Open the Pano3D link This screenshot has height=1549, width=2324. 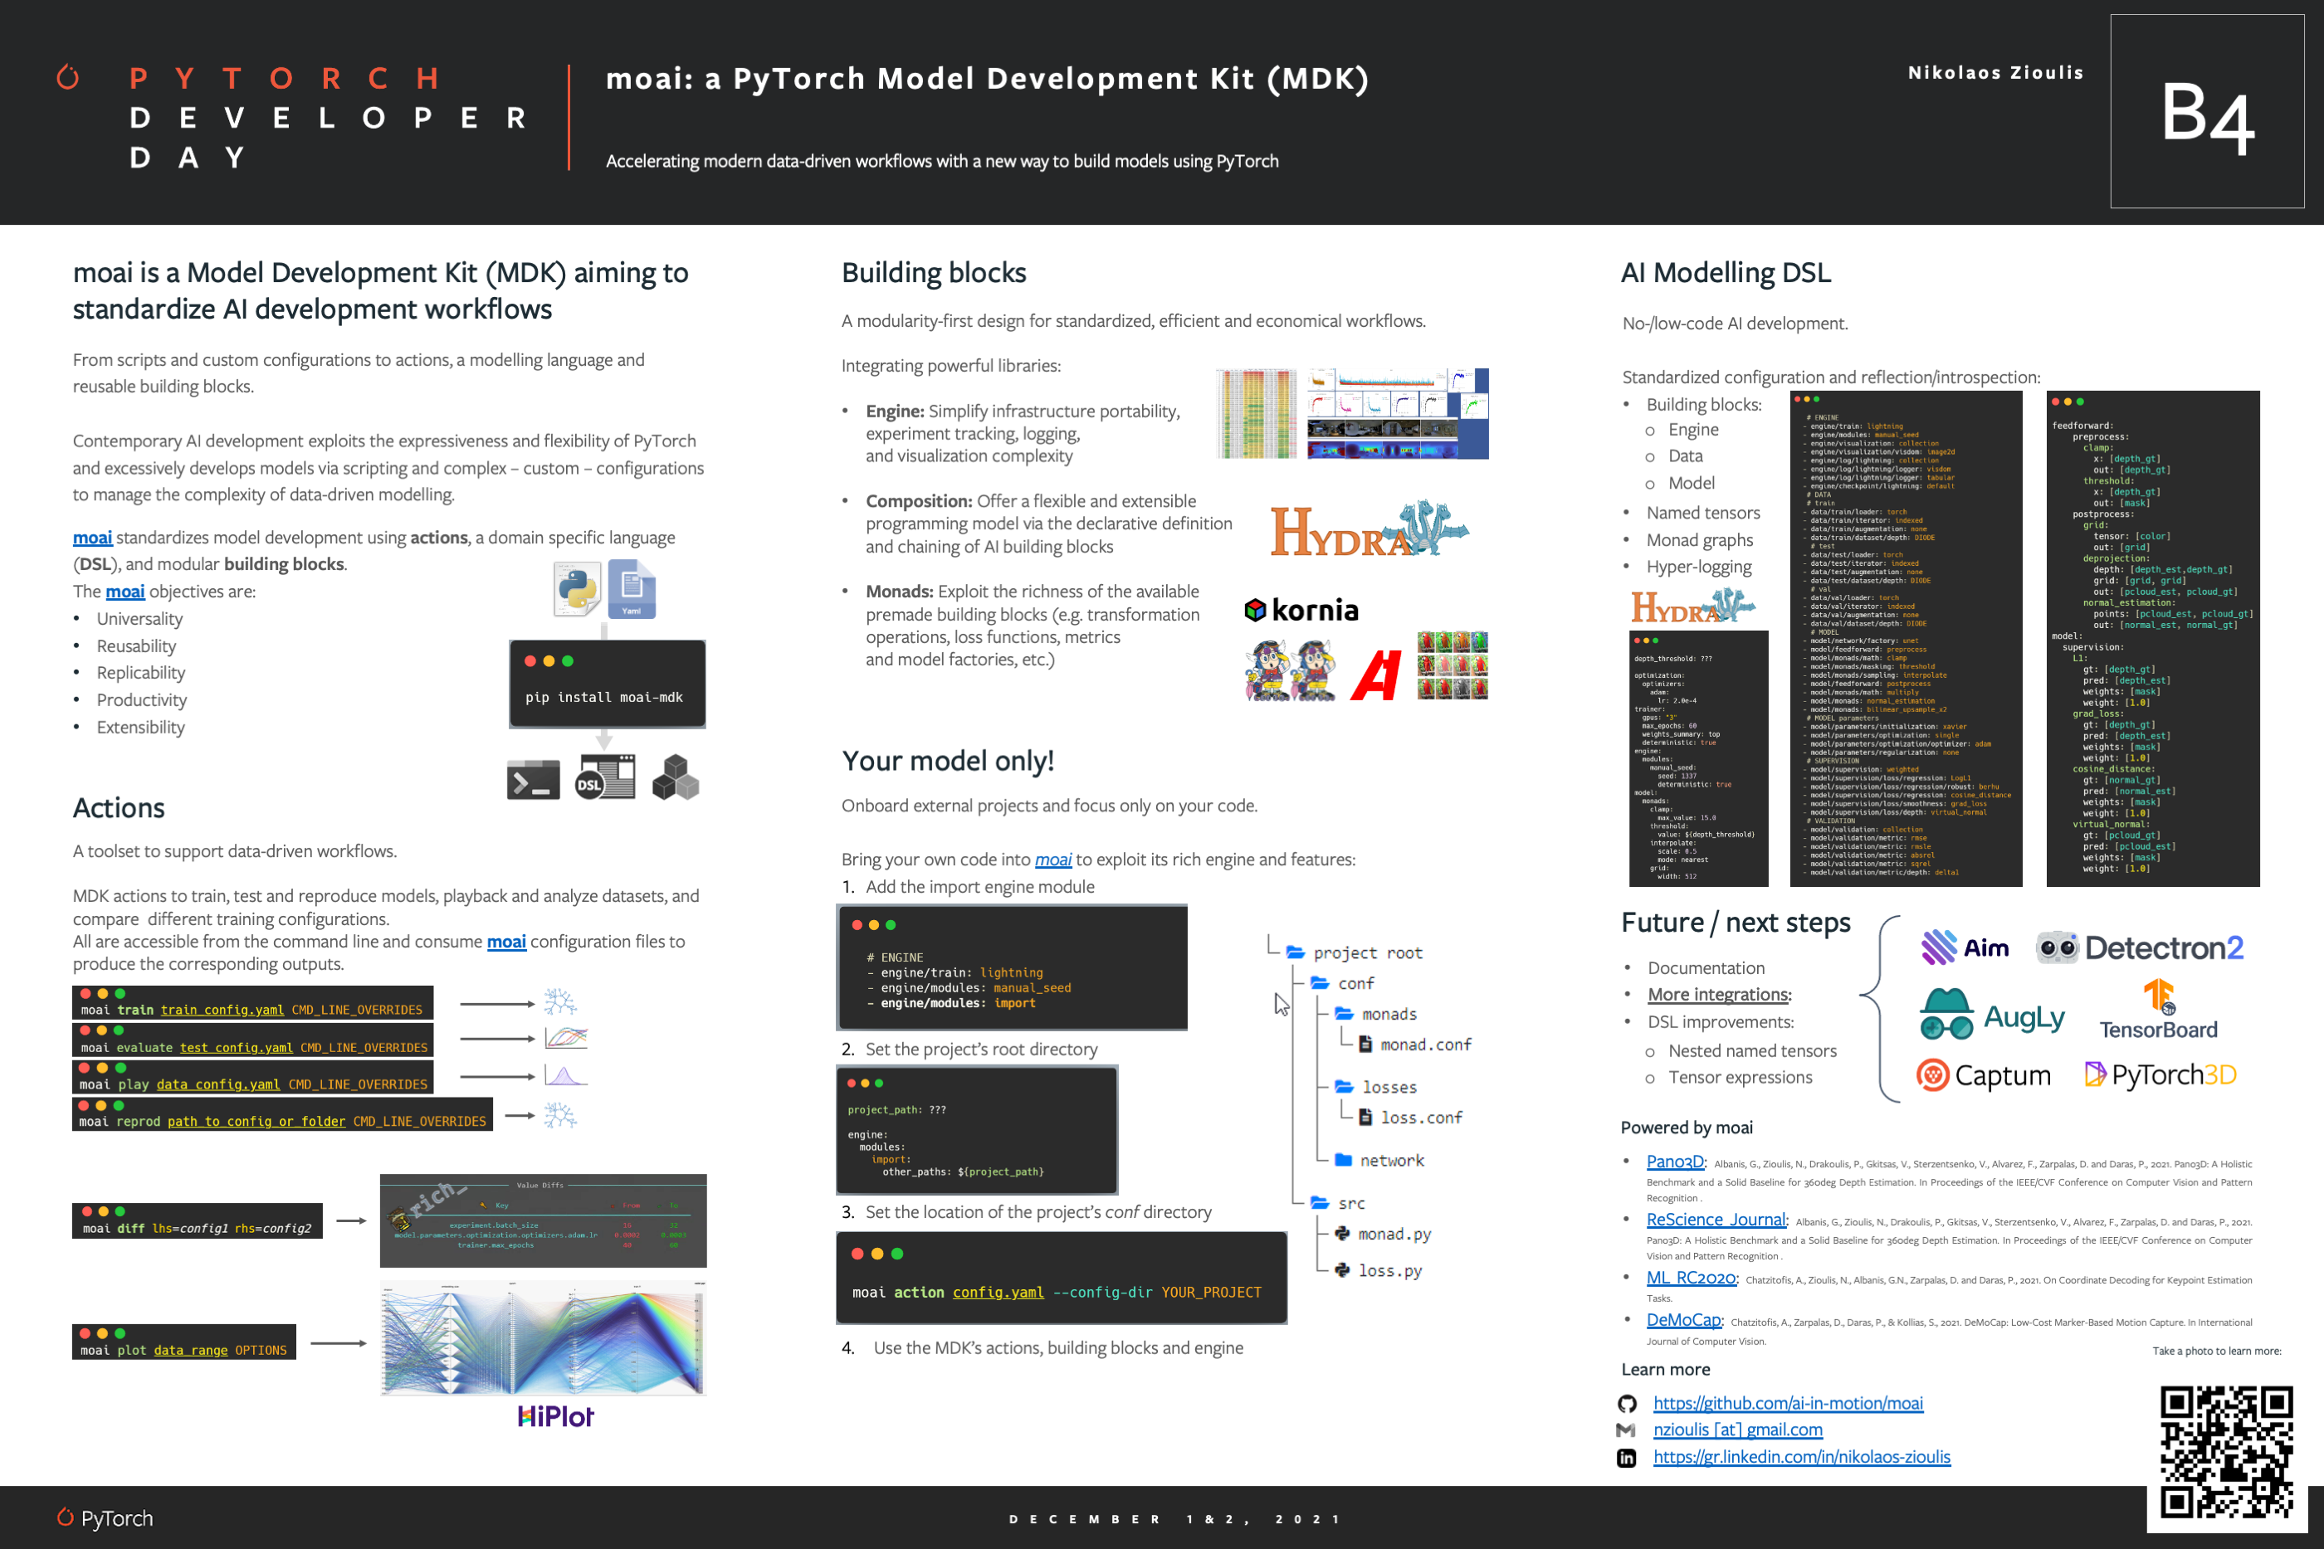(x=1674, y=1162)
